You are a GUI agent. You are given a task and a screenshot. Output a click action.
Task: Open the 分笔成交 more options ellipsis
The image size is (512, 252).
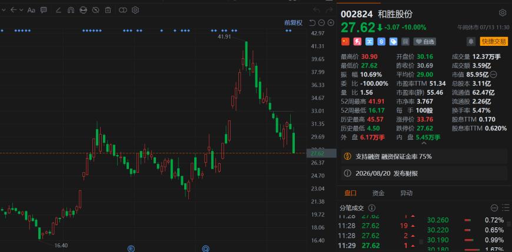pos(494,208)
